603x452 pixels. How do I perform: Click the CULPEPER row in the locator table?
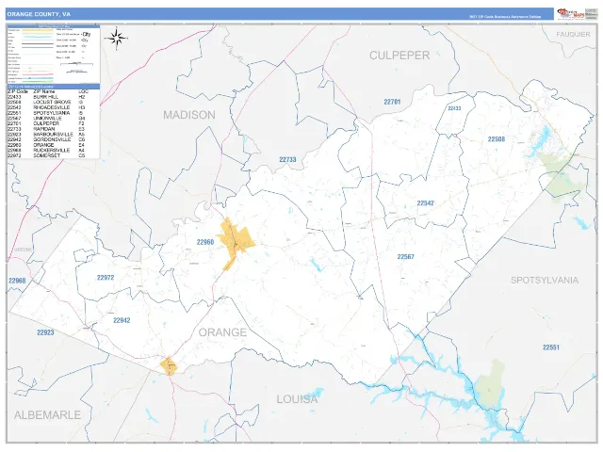pos(48,123)
